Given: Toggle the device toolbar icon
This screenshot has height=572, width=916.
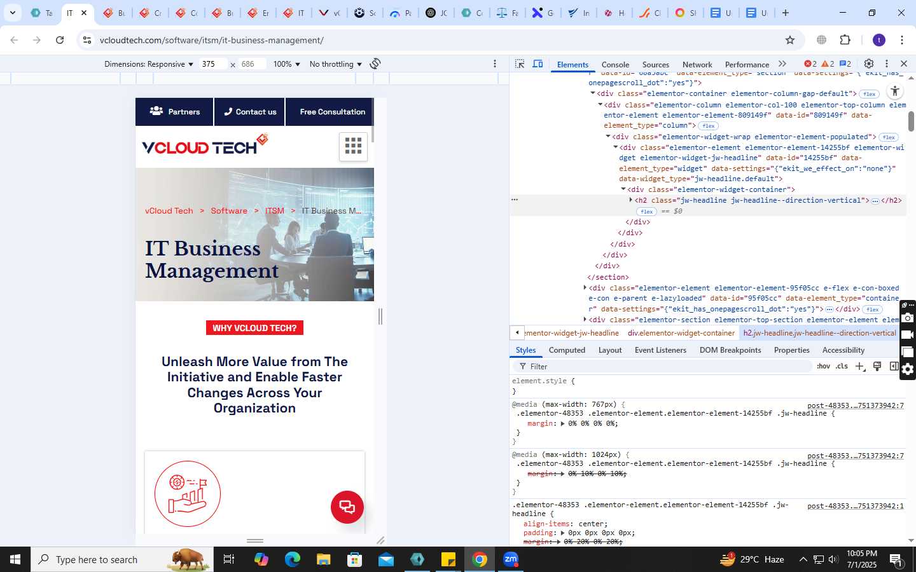Looking at the screenshot, I should 538,64.
